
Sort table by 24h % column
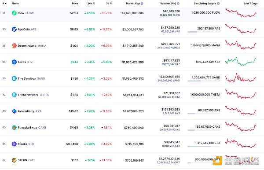tap(91, 4)
